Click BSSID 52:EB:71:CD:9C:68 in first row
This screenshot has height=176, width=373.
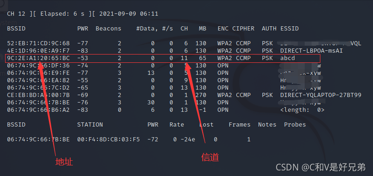pos(38,43)
